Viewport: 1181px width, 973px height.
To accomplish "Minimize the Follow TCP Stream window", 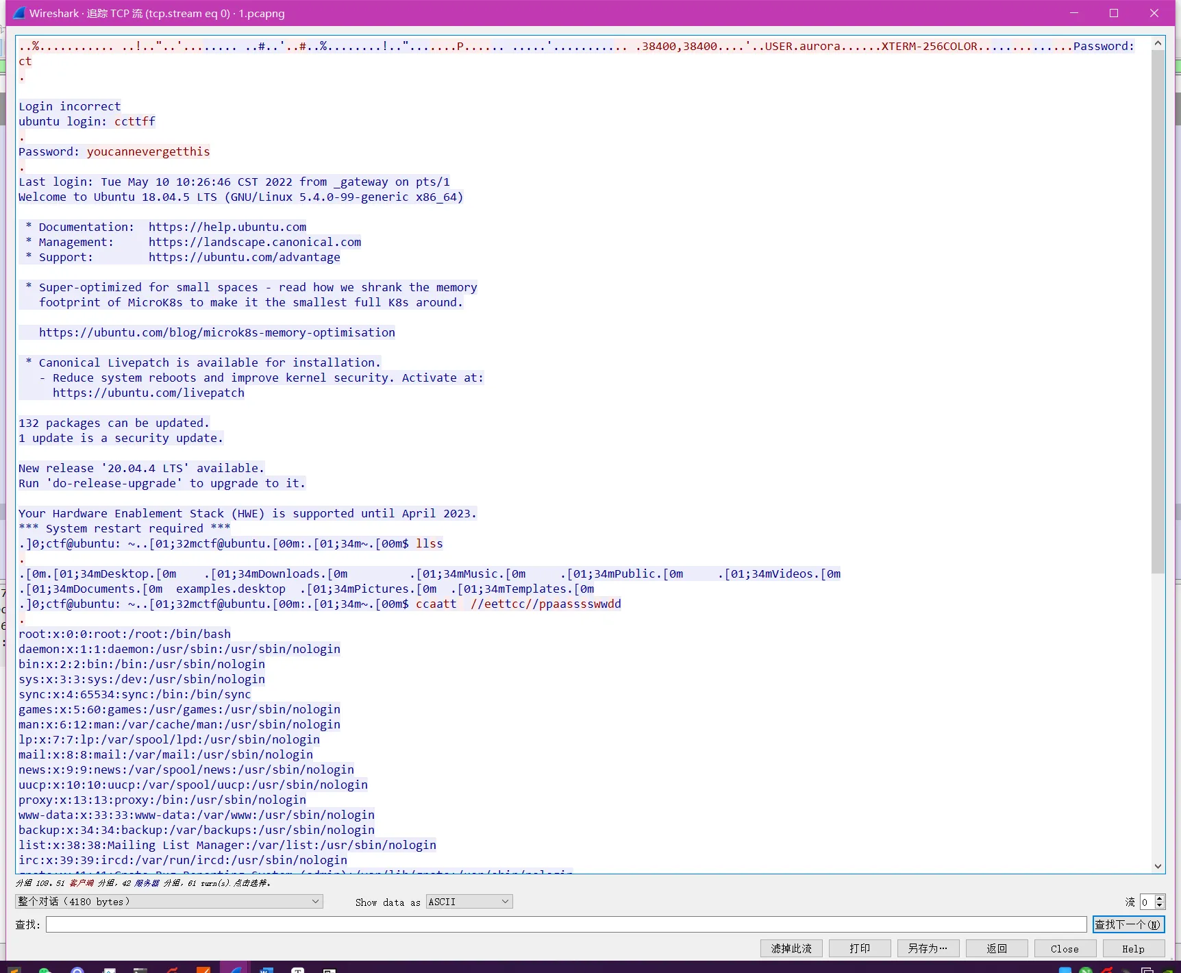I will (1074, 13).
